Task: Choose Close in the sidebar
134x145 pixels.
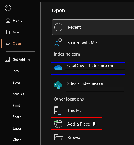Action: point(17,140)
